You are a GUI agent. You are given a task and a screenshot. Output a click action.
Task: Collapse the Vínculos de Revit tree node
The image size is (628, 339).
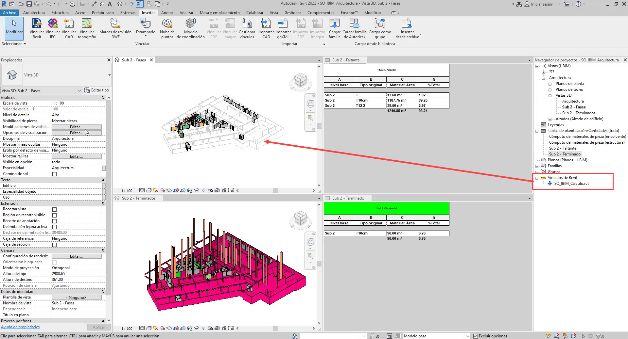pos(537,178)
